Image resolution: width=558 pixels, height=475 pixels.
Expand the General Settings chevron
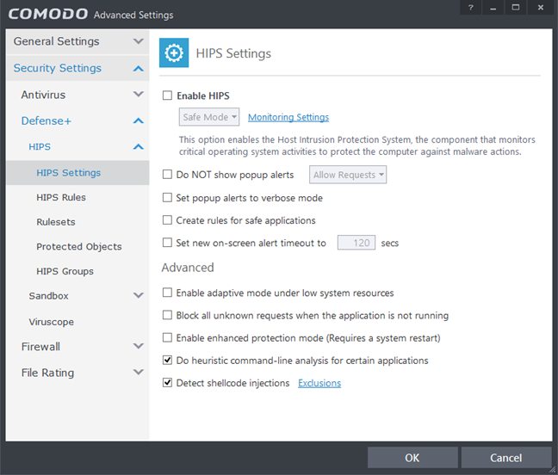pyautogui.click(x=139, y=41)
